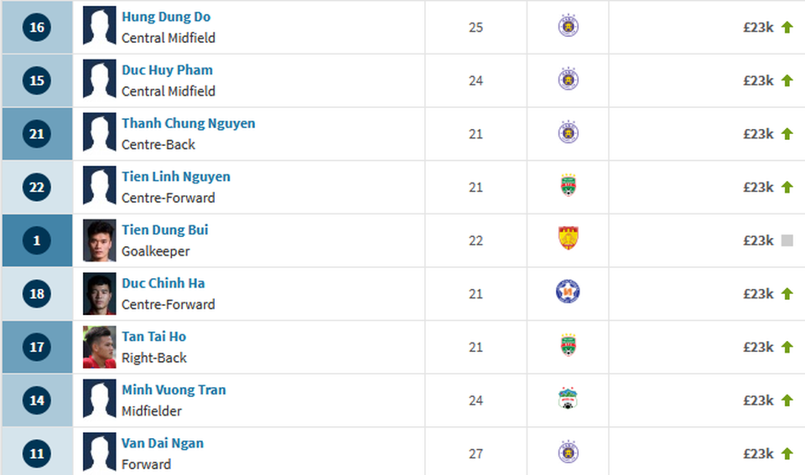Click the club crest in Tan Tai Ho's row

[568, 346]
